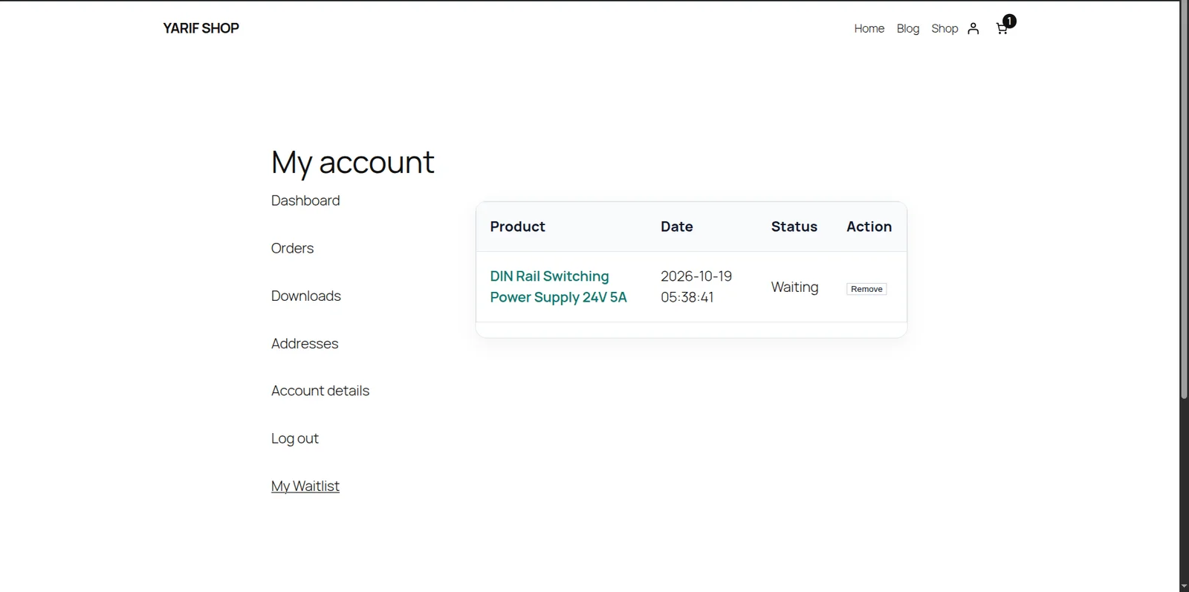This screenshot has width=1189, height=592.
Task: Open the Shop menu link
Action: (945, 28)
